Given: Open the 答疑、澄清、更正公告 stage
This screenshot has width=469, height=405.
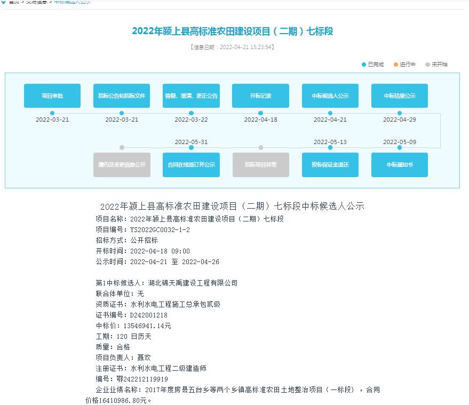Looking at the screenshot, I should (191, 96).
